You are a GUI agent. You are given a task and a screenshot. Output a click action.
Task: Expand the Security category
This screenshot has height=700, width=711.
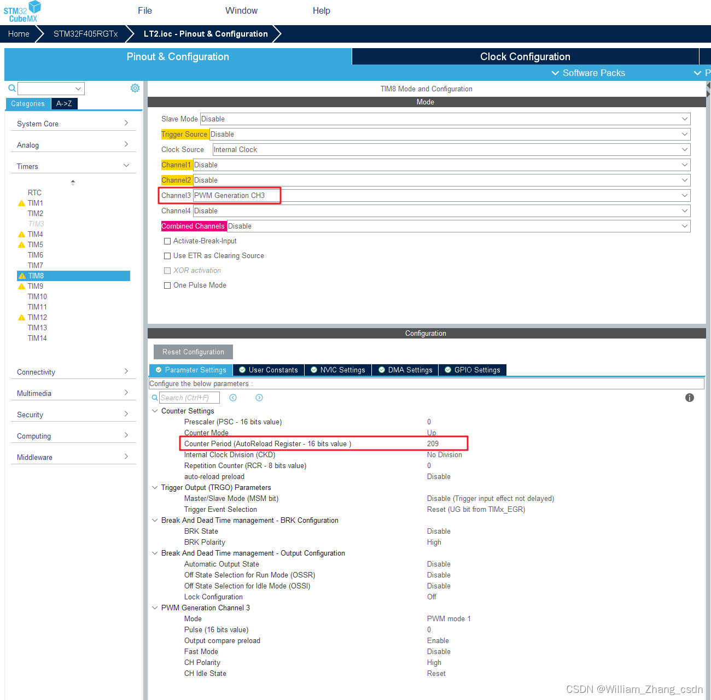click(73, 415)
